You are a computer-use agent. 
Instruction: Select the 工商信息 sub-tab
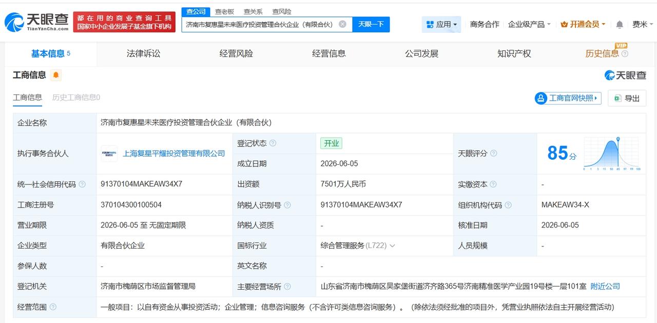click(x=27, y=98)
